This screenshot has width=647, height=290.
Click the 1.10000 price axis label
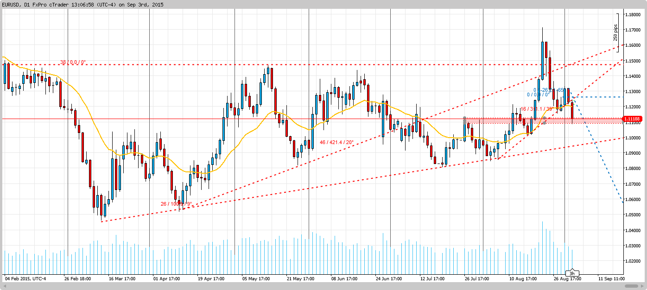(x=633, y=138)
